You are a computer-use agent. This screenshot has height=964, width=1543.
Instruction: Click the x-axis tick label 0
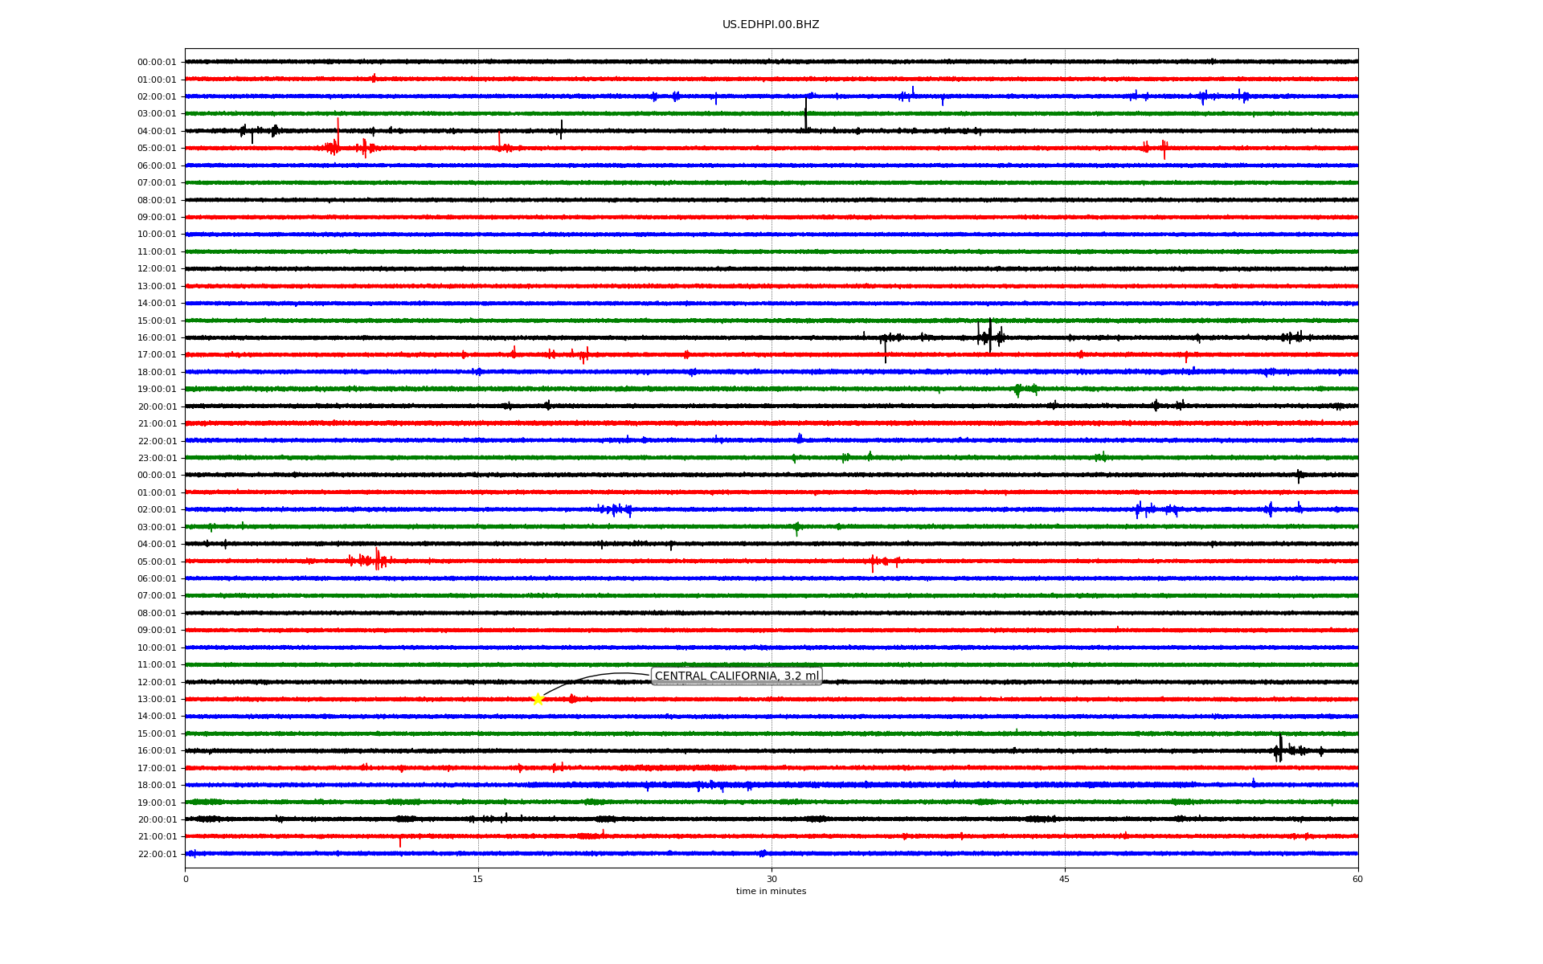[x=186, y=879]
